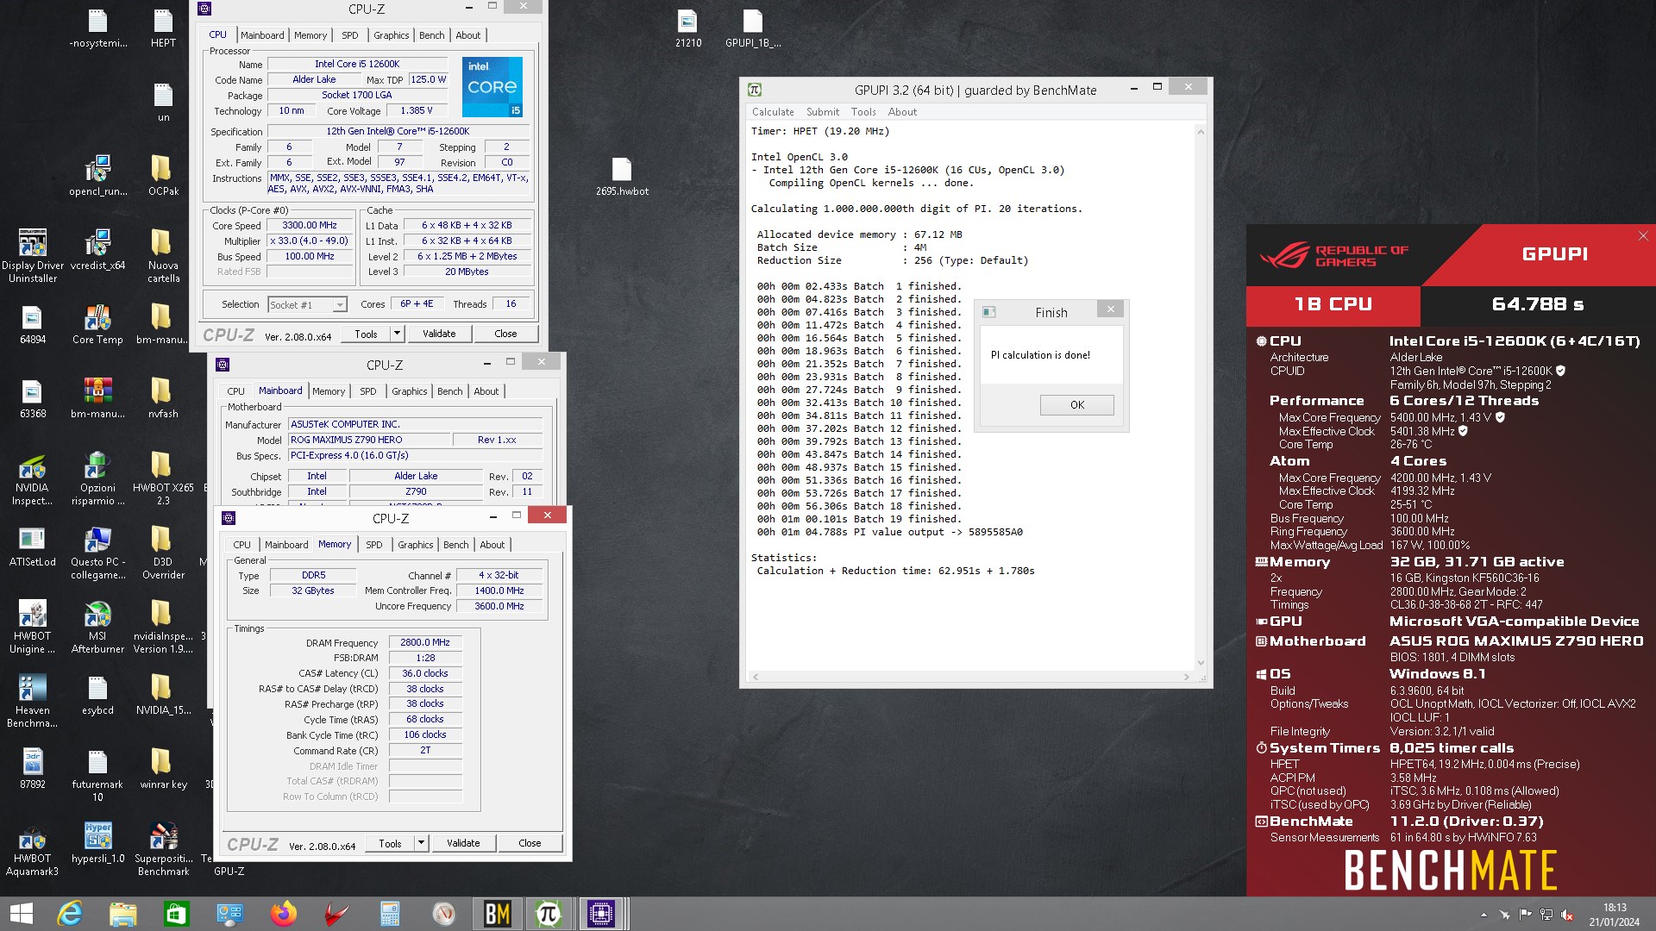This screenshot has height=931, width=1656.
Task: Launch Core Temp desktop shortcut
Action: (97, 325)
